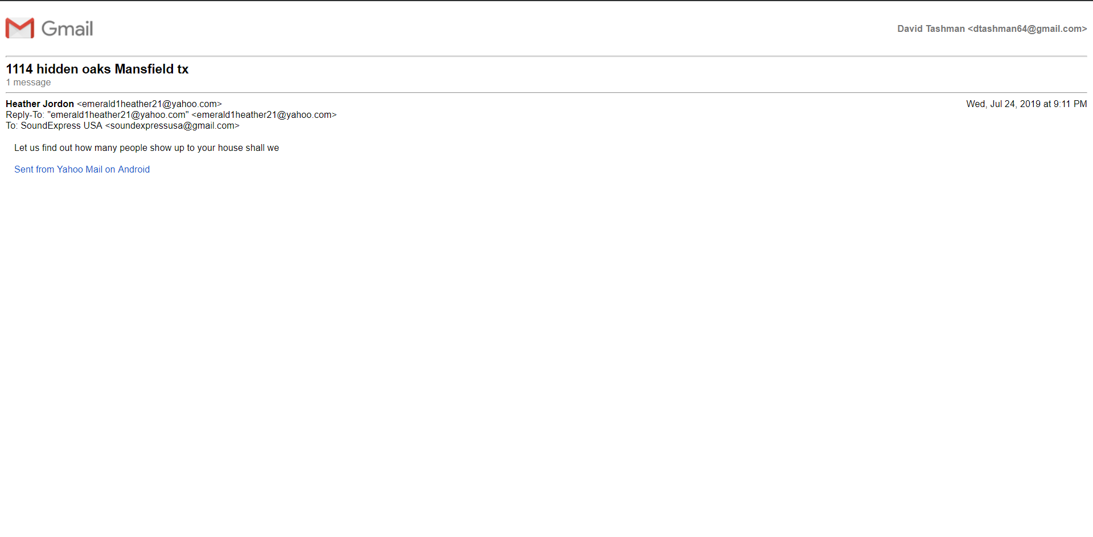Click the date Wed, Jul 24, 2019 at 9:11 PM
This screenshot has height=537, width=1093.
point(1026,104)
